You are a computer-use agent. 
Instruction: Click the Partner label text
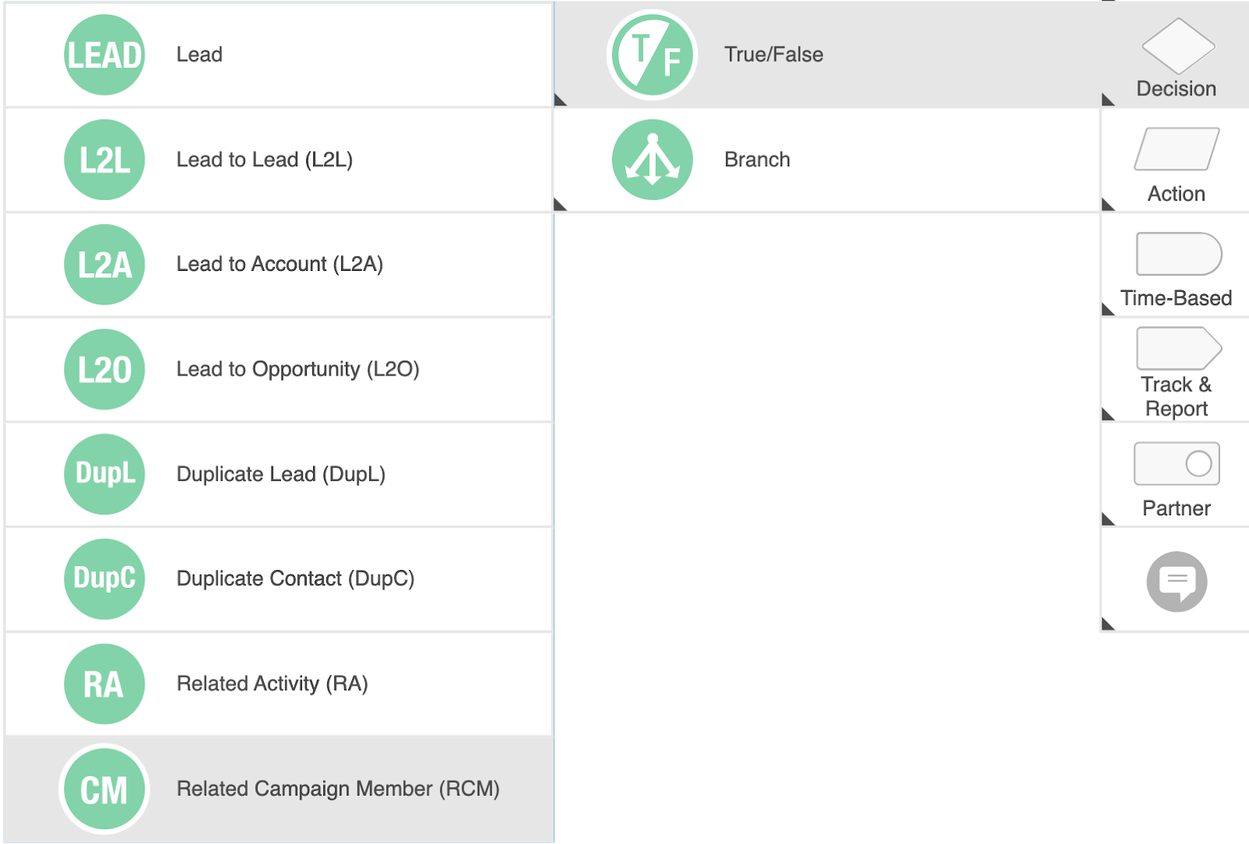click(x=1176, y=508)
